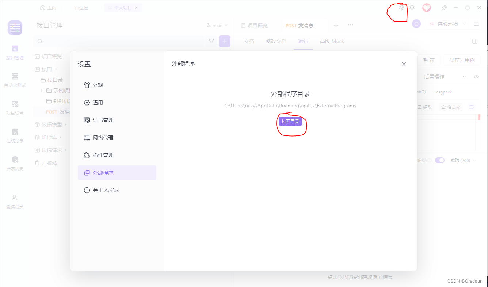Open 回收站 recycle bin
This screenshot has height=287, width=488.
[x=46, y=163]
